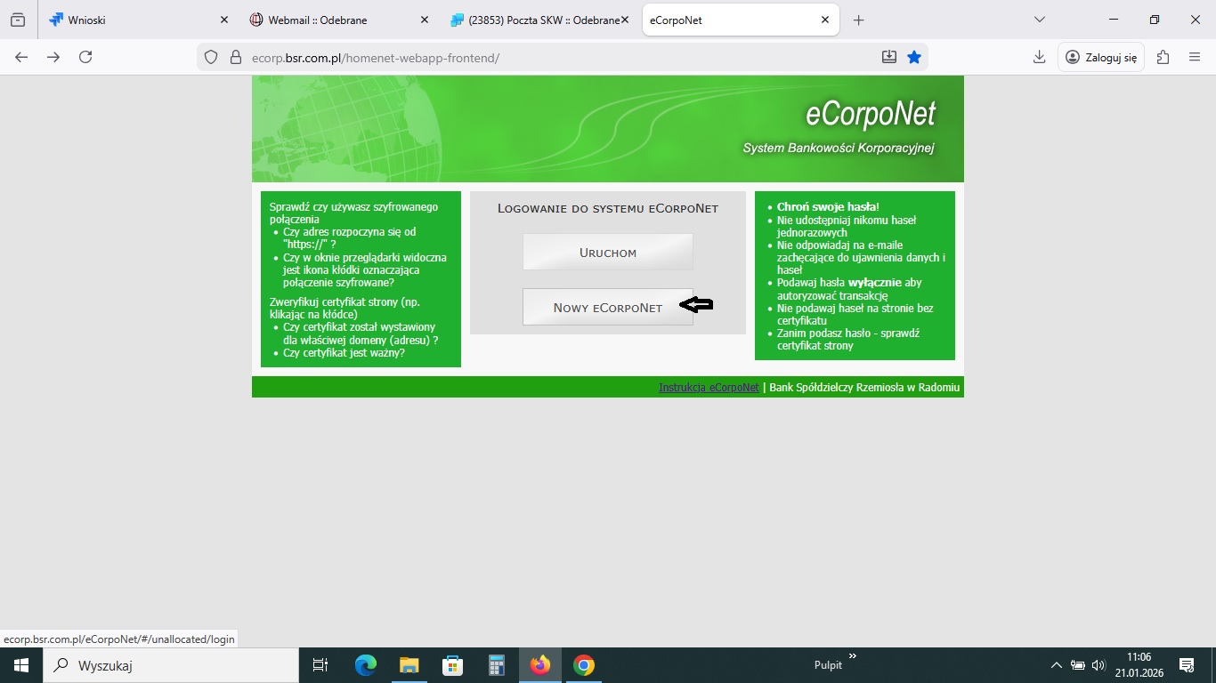
Task: Go forward to next page
Action: 53,57
